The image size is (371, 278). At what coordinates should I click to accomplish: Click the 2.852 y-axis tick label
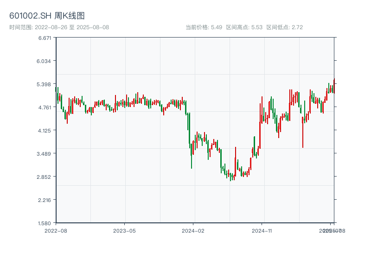pyautogui.click(x=45, y=177)
